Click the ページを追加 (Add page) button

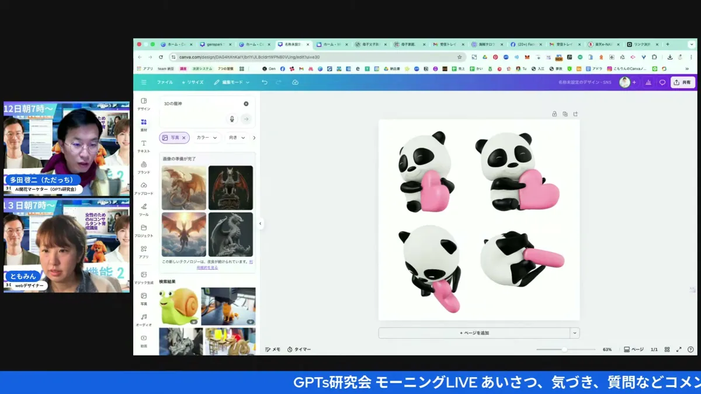474,333
